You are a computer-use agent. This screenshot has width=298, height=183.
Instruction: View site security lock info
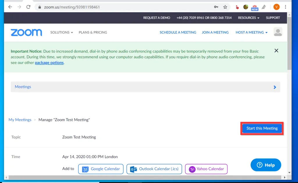click(40, 7)
